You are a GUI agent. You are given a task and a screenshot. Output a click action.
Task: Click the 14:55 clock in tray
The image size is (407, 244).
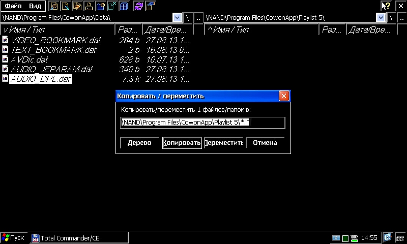tap(369, 238)
